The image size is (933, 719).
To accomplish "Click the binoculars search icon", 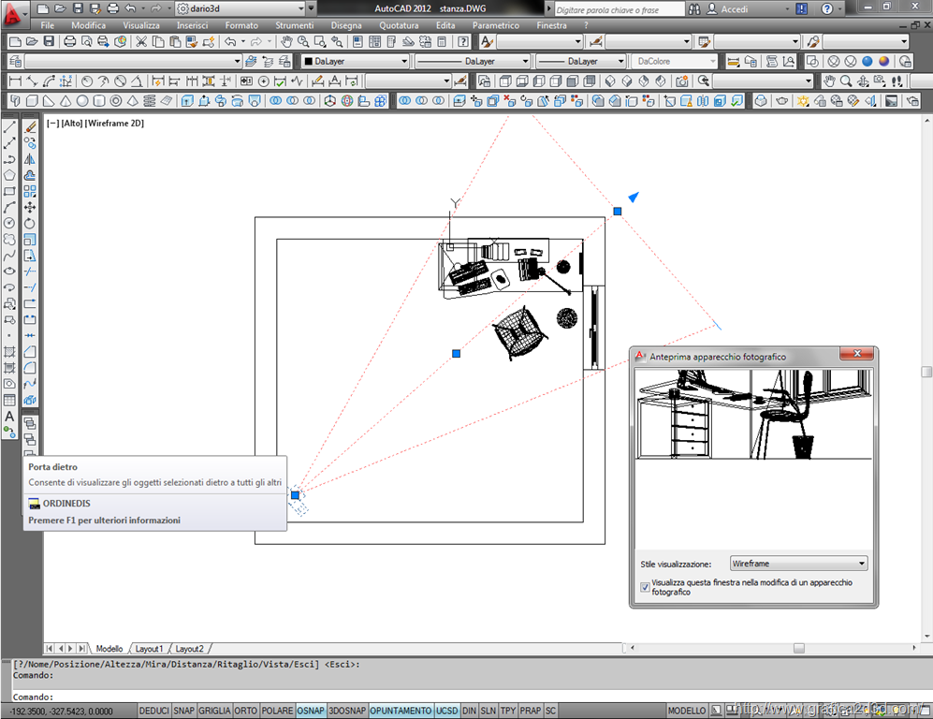I will pos(694,9).
